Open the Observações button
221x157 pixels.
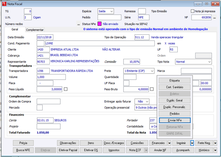(x=68, y=143)
